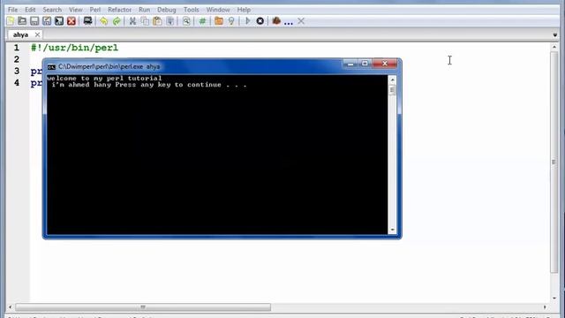This screenshot has width=565, height=318.
Task: Create a new file from the toolbar
Action: [11, 21]
